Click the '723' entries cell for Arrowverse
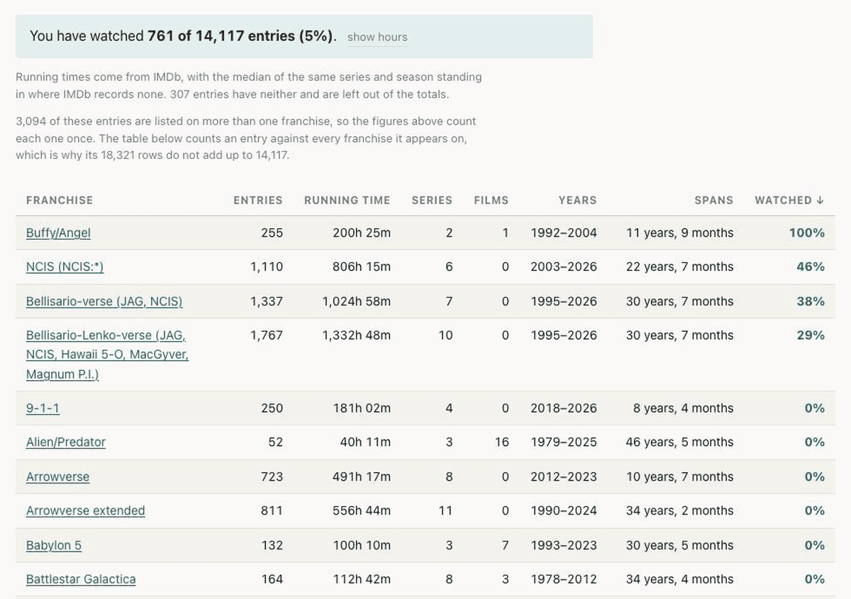 coord(272,476)
